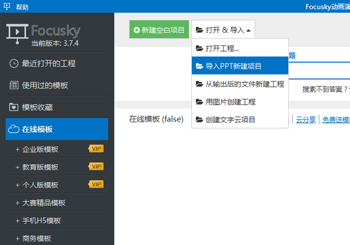Screen dimensions: 350x245
Task: Click folder icon next to 导入PPT新建项目
Action: pyautogui.click(x=199, y=66)
